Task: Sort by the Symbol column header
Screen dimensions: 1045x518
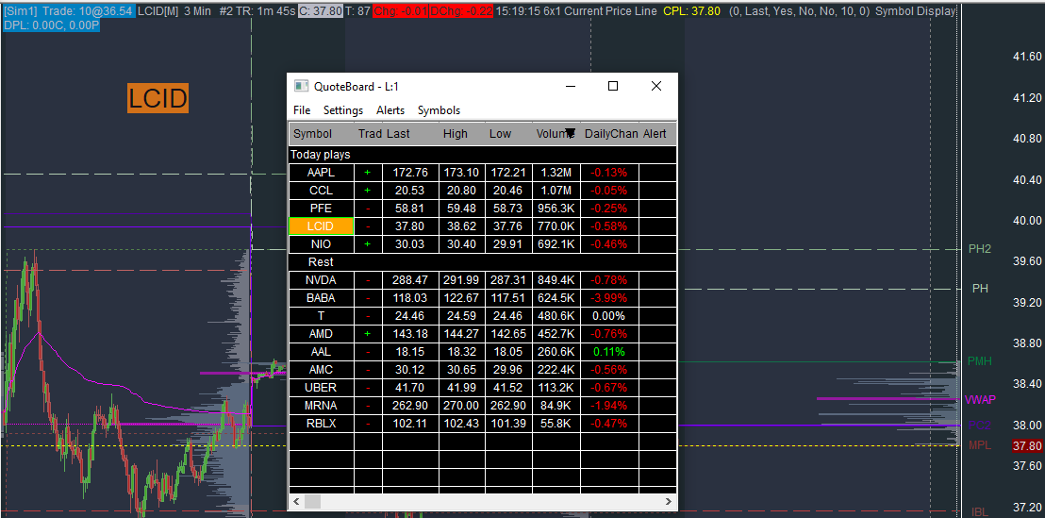Action: (322, 133)
